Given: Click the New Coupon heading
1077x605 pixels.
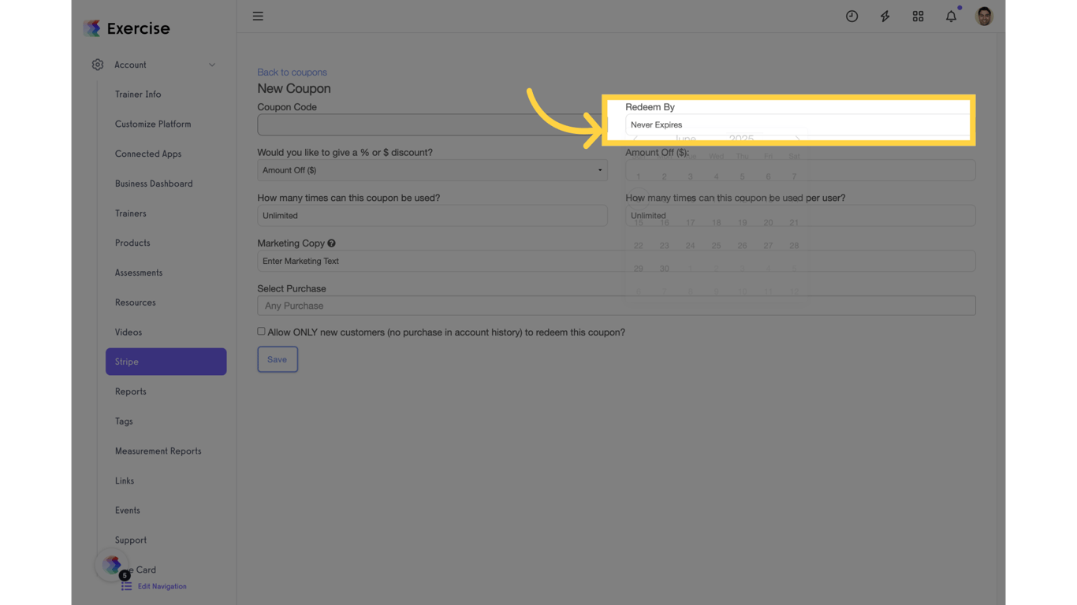Looking at the screenshot, I should pyautogui.click(x=294, y=89).
